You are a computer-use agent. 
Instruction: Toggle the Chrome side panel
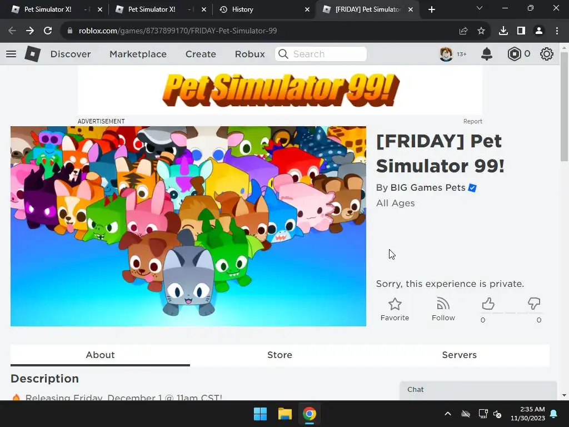(521, 31)
